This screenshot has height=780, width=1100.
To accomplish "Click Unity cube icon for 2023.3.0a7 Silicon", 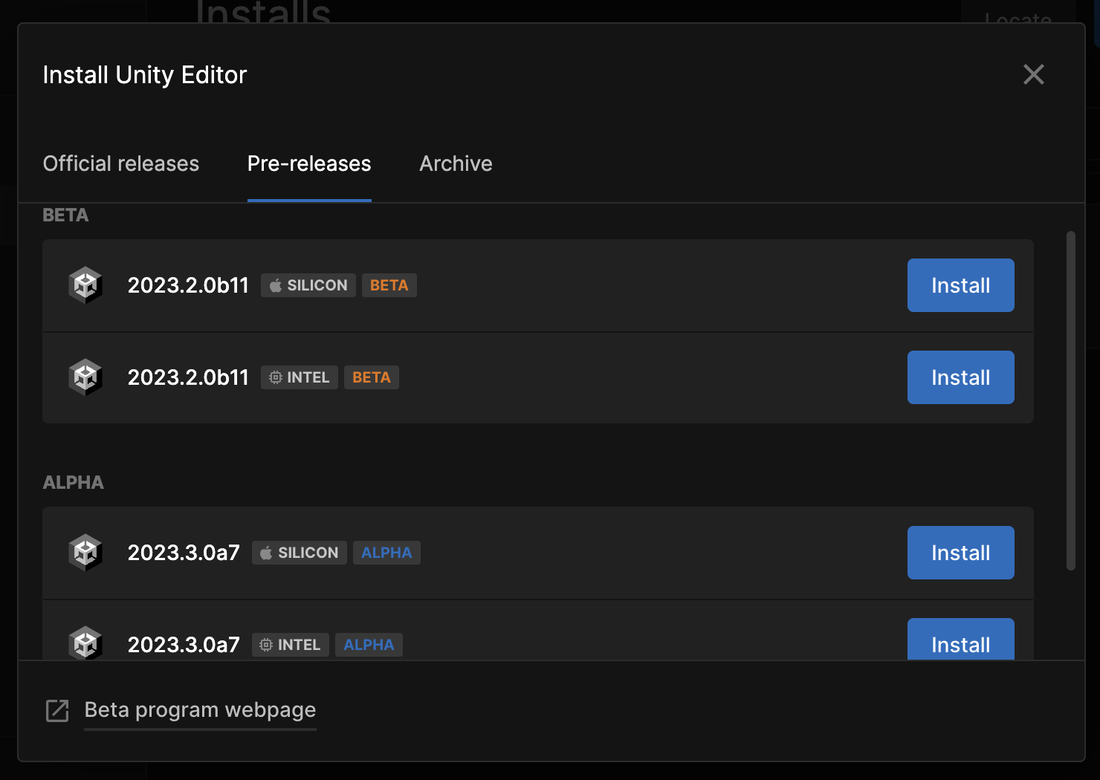I will coord(85,553).
